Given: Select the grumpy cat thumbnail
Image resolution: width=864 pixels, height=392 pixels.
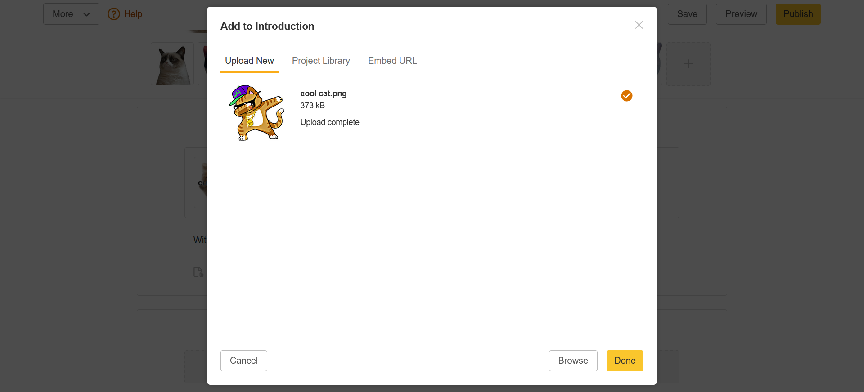Looking at the screenshot, I should (x=172, y=64).
